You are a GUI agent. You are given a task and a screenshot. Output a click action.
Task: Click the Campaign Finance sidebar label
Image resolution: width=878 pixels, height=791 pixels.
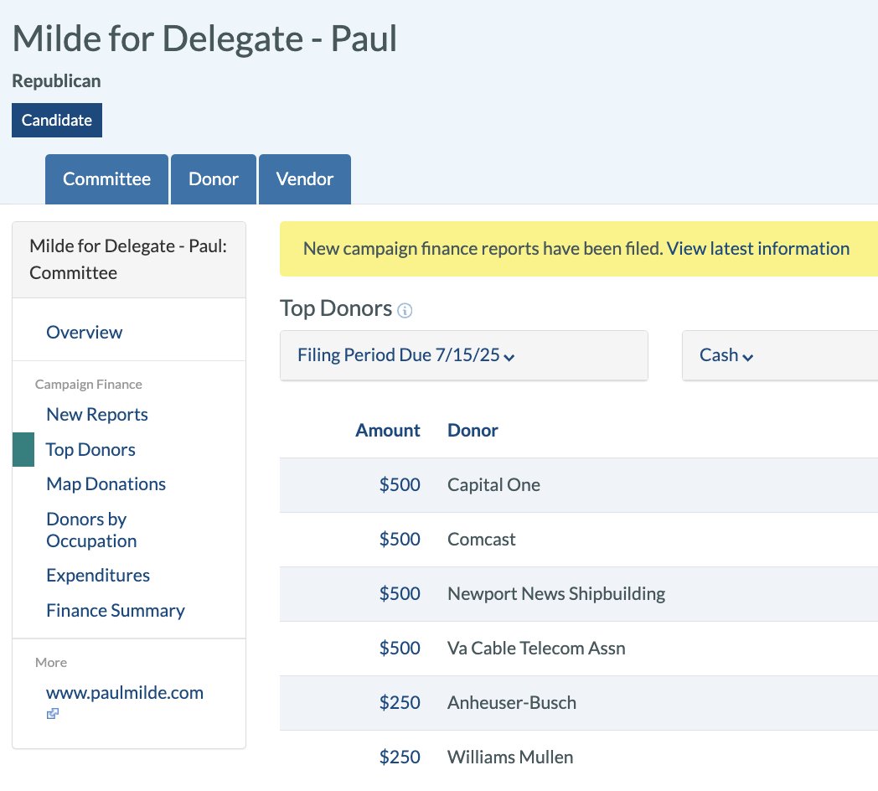coord(89,385)
